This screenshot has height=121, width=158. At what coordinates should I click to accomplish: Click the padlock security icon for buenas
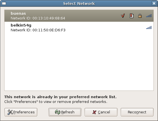(x=140, y=16)
